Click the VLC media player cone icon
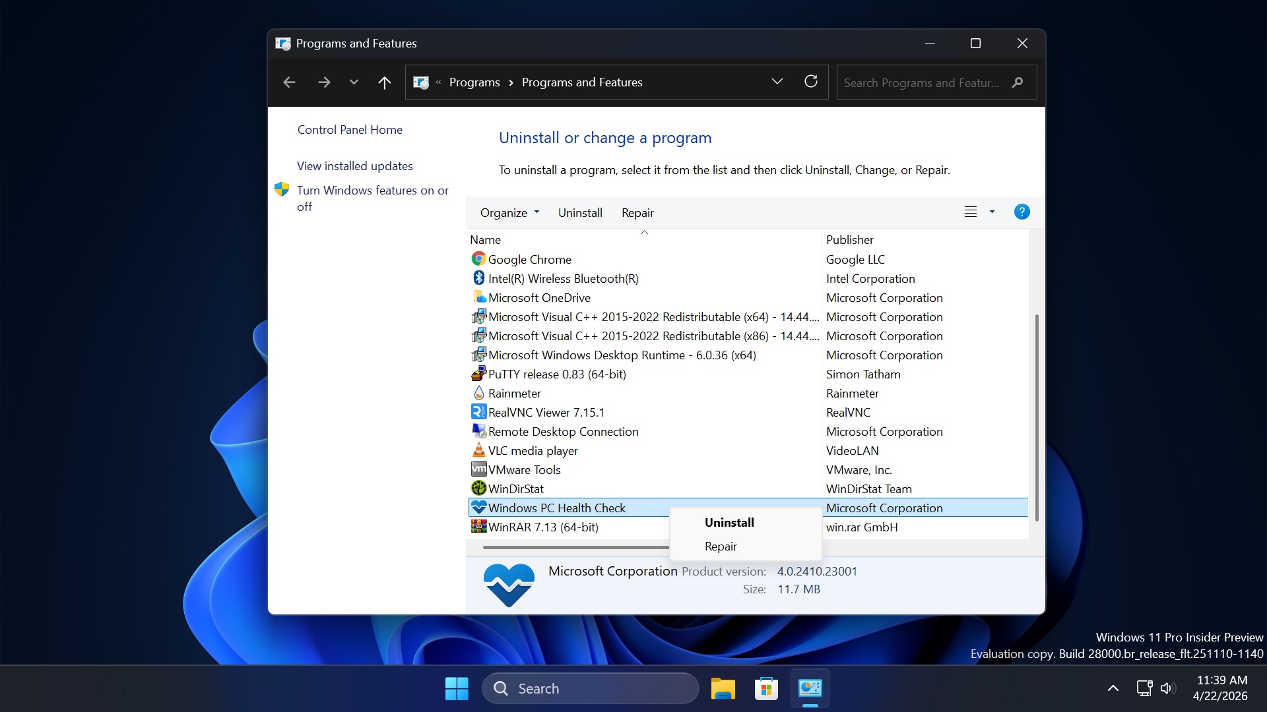The height and width of the screenshot is (712, 1267). 478,450
